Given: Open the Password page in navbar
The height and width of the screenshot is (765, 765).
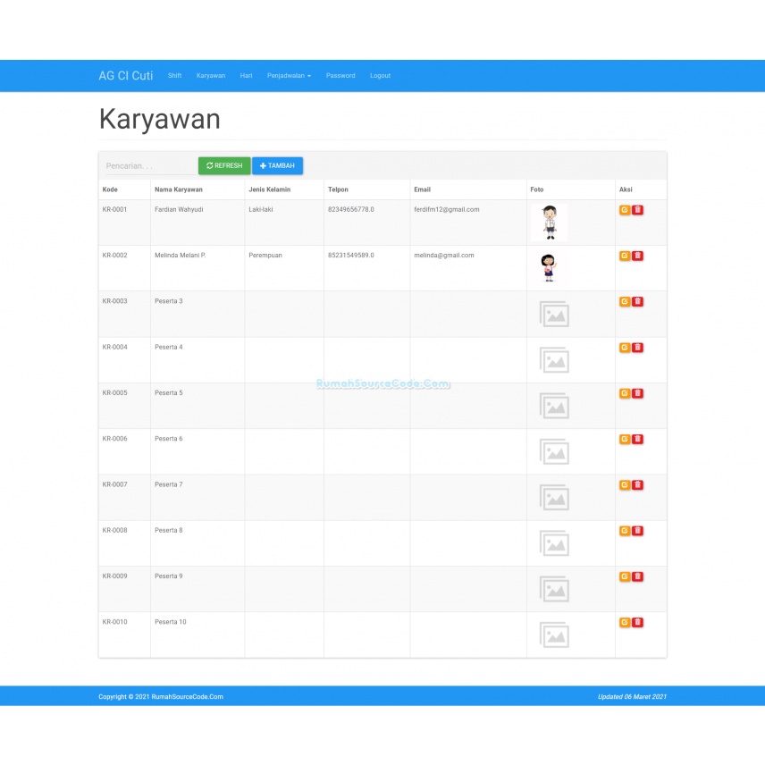Looking at the screenshot, I should click(x=340, y=76).
